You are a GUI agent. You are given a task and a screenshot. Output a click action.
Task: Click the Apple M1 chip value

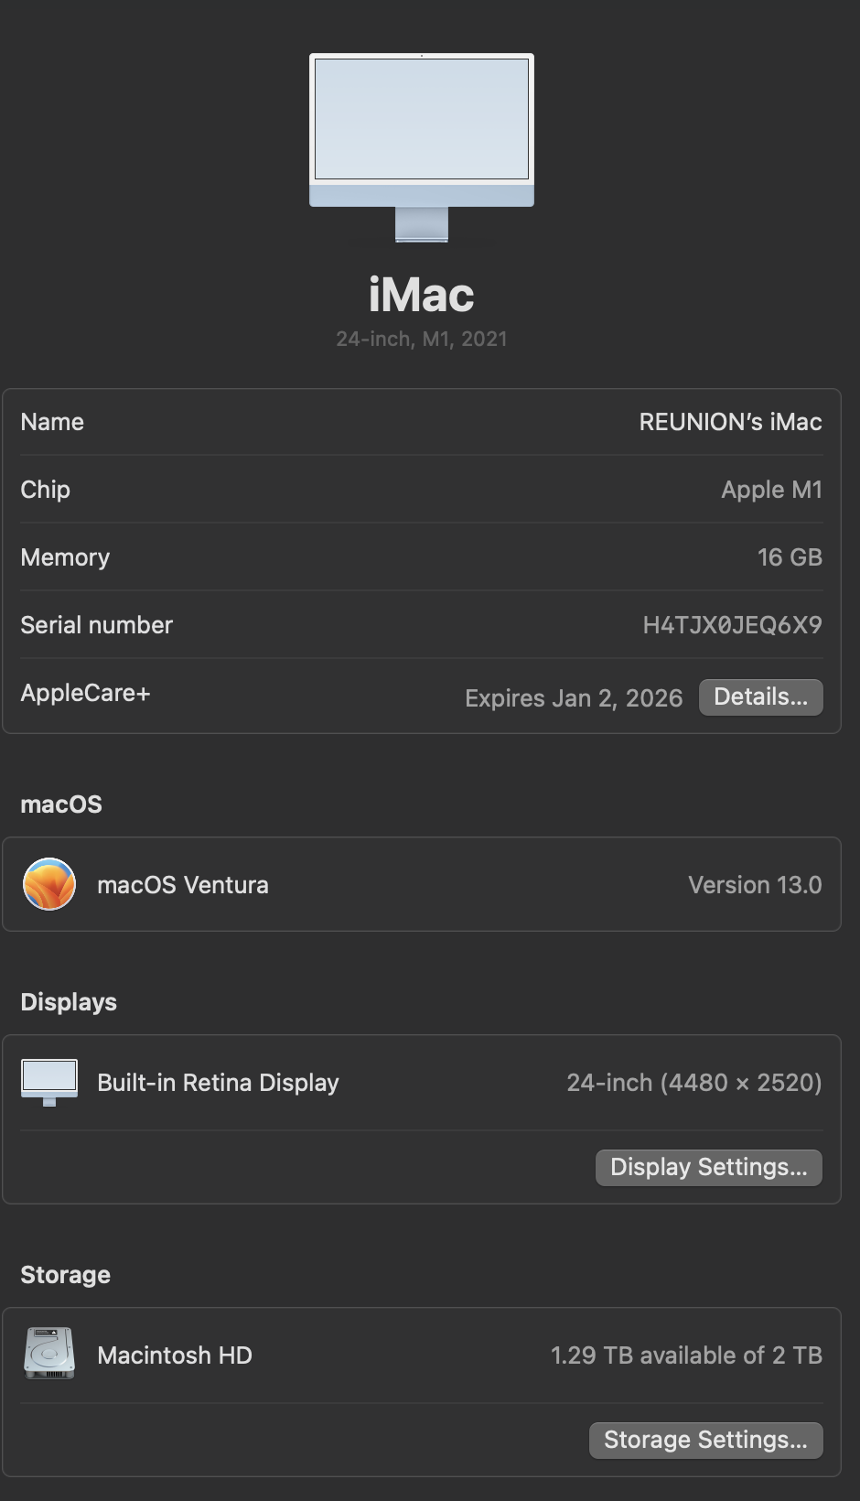point(771,490)
